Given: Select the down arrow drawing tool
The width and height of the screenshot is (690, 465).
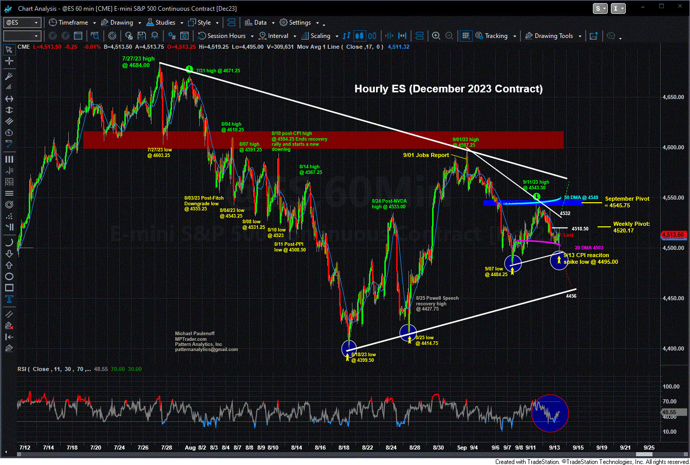Looking at the screenshot, I should [x=9, y=255].
